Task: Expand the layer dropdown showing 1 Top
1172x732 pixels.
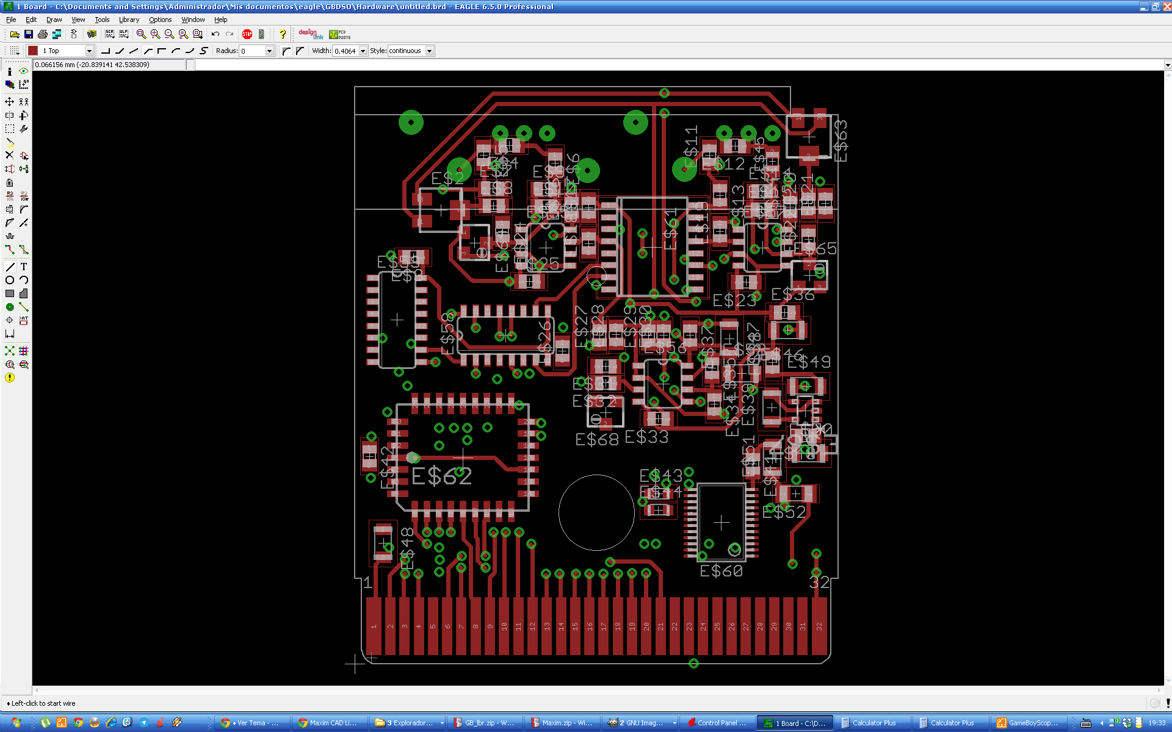Action: click(x=89, y=51)
